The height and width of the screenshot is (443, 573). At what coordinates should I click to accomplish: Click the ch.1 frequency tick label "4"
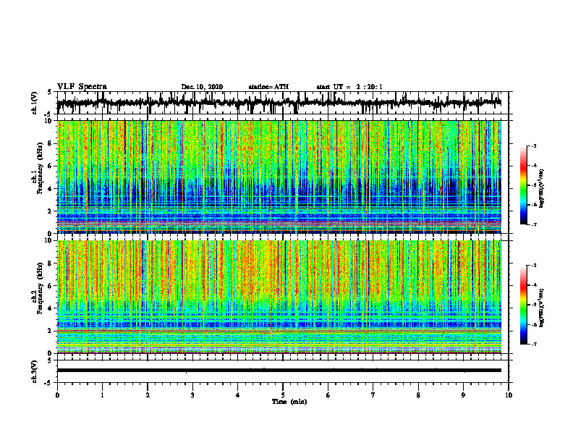coord(50,189)
